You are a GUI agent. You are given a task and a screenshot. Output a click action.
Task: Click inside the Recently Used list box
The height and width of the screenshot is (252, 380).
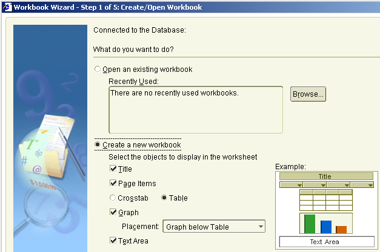tap(196, 110)
